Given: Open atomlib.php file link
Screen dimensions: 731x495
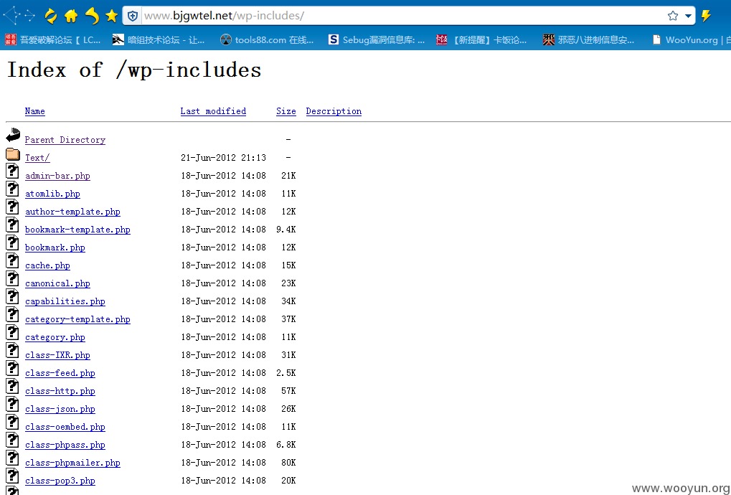Looking at the screenshot, I should [52, 194].
